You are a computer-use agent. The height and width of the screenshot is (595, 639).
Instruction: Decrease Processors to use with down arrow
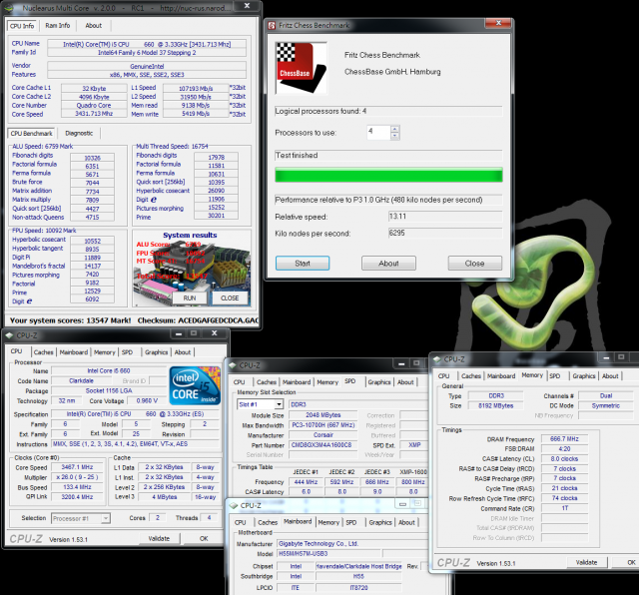394,136
